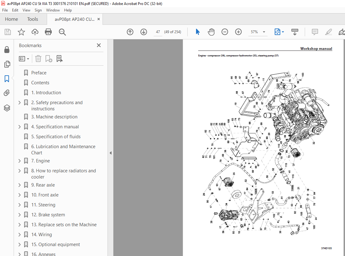Activate the Hand pan tool

click(211, 32)
